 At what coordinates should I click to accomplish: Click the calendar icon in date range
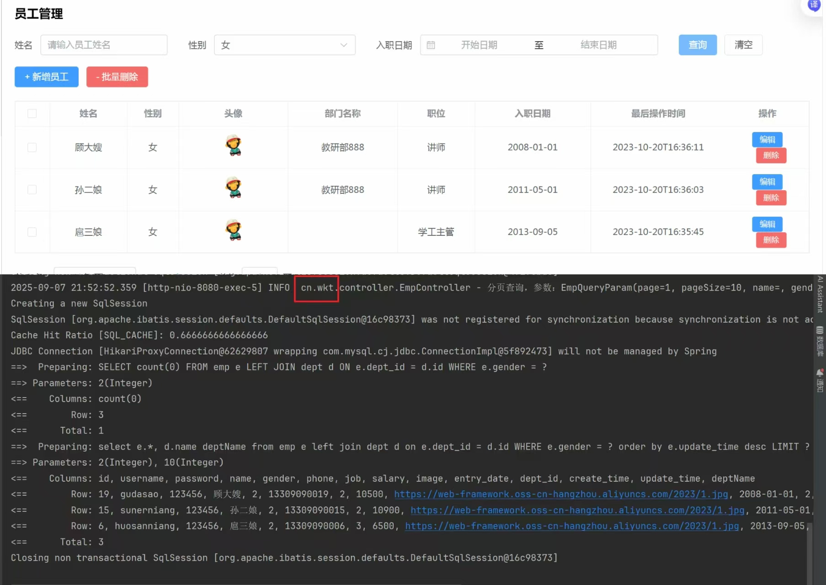pos(431,45)
